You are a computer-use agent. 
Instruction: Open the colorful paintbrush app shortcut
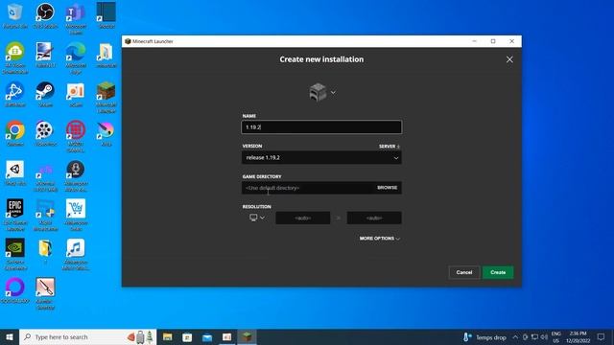point(106,133)
